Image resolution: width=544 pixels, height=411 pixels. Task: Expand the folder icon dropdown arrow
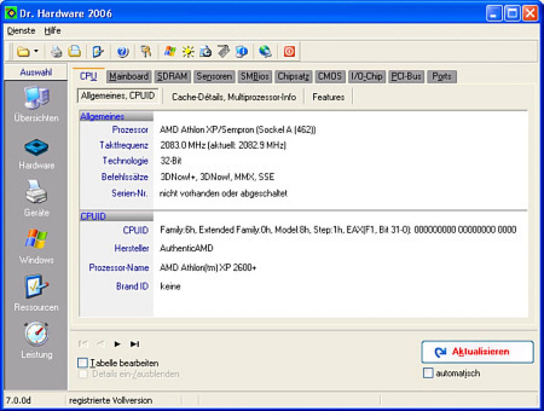(36, 51)
